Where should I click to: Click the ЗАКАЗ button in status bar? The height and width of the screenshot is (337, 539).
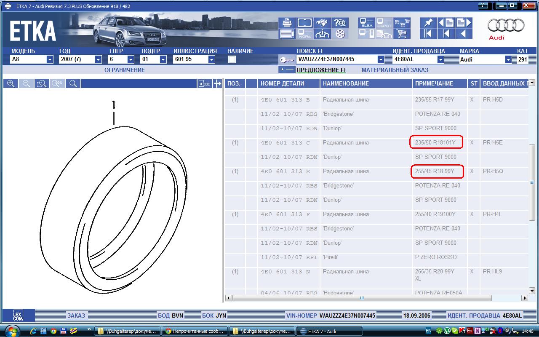[x=76, y=316]
